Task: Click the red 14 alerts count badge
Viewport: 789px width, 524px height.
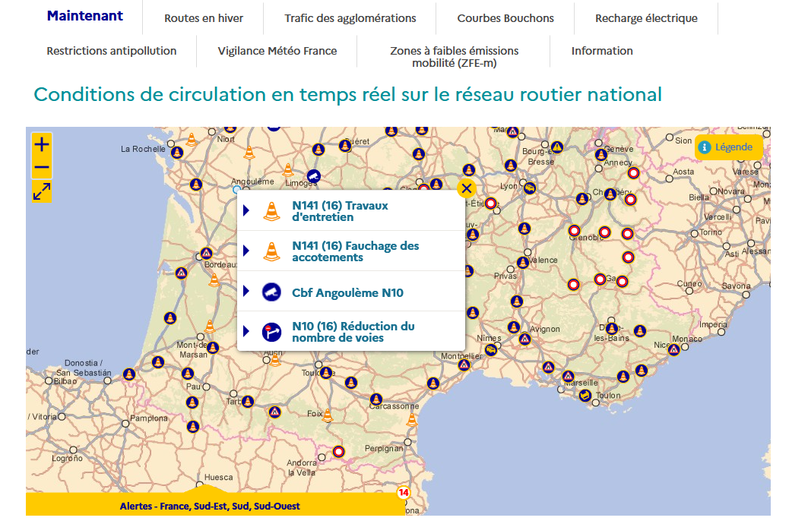Action: [403, 493]
